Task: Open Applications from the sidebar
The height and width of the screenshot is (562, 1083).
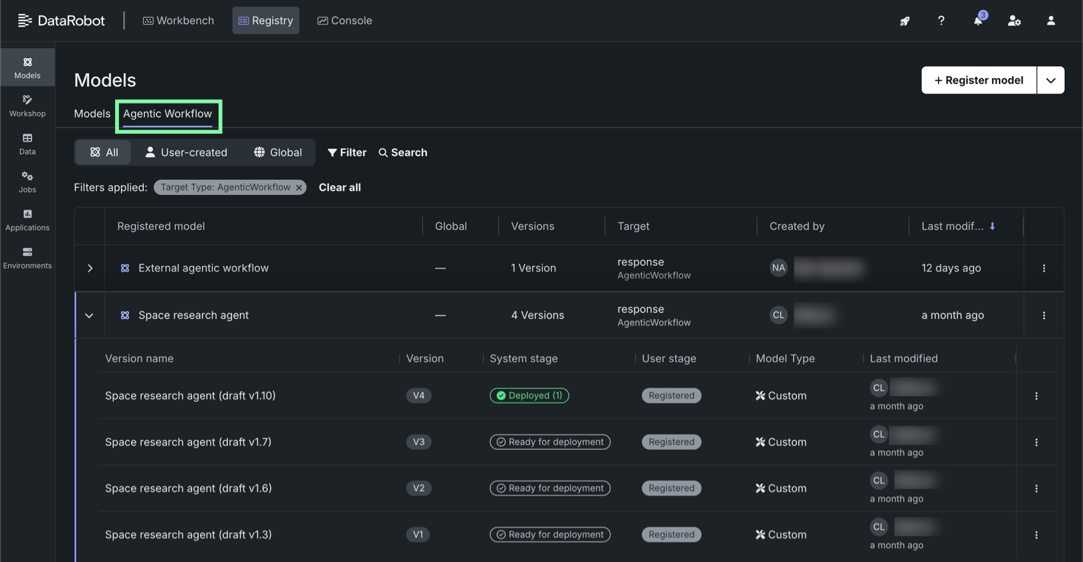Action: pyautogui.click(x=27, y=220)
